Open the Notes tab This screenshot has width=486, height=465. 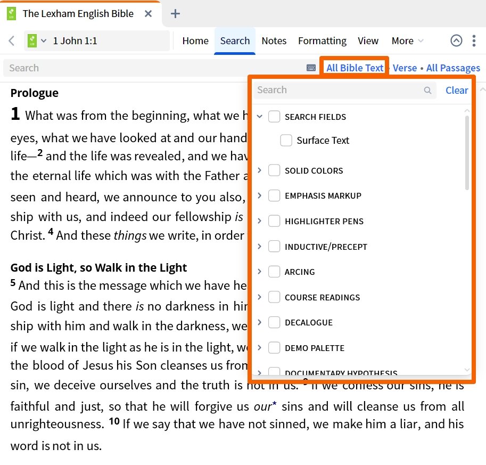[x=274, y=40]
